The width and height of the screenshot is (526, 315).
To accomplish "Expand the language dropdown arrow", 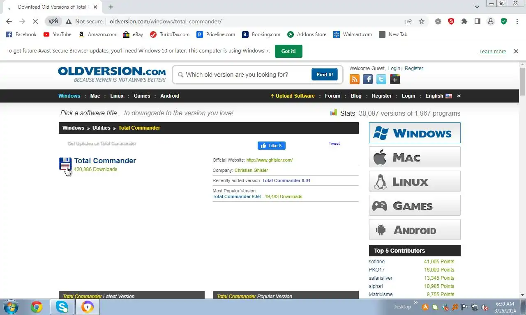I will [459, 96].
